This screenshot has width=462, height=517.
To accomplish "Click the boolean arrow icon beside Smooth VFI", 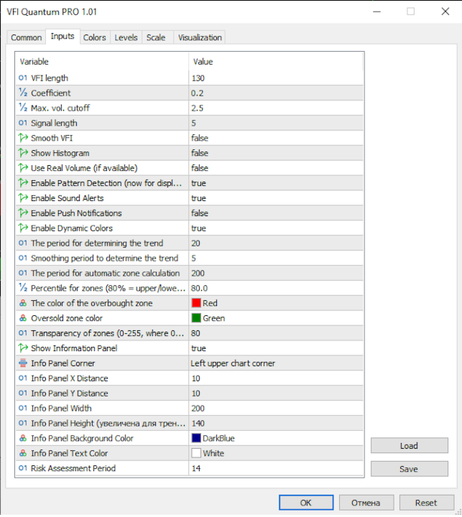I will point(23,138).
